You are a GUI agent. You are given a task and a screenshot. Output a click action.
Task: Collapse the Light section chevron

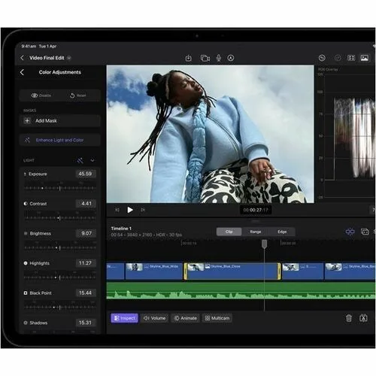pos(92,160)
